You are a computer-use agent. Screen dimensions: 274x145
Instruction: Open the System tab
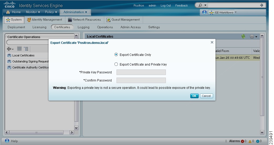tap(14, 20)
